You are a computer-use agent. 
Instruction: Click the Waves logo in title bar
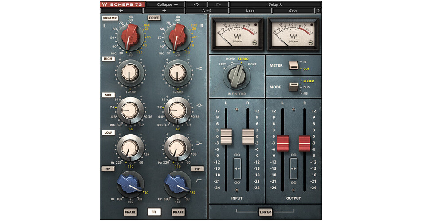click(x=105, y=4)
